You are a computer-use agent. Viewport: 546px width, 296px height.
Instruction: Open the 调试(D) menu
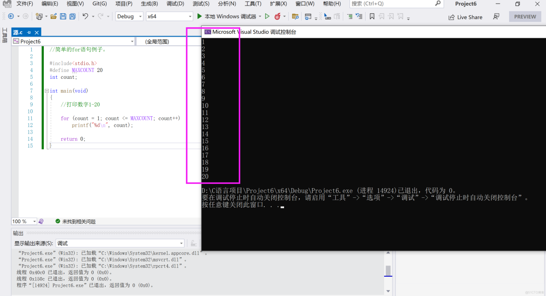click(x=175, y=4)
